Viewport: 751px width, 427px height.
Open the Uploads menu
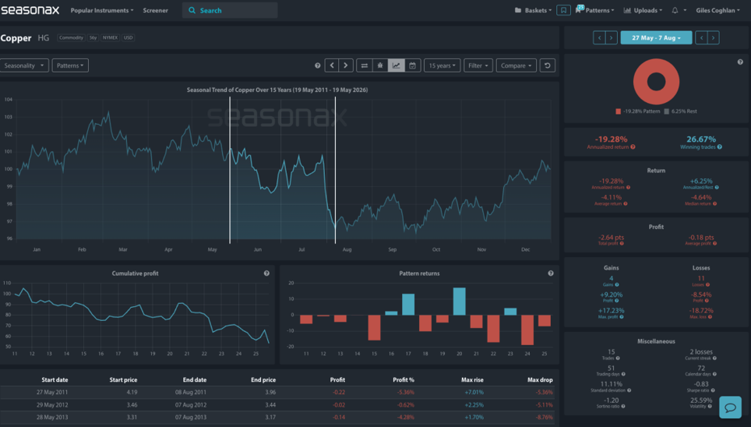[643, 10]
